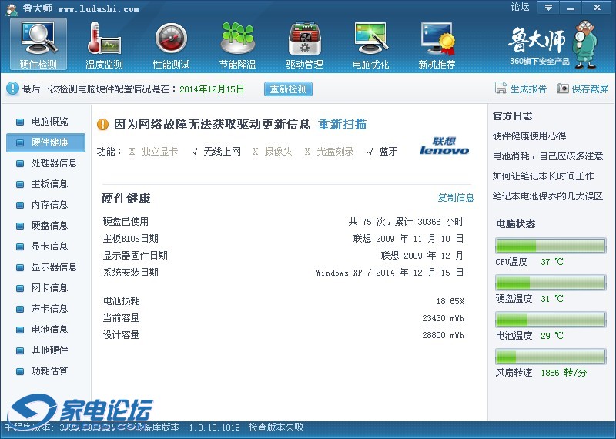
Task: Open 笔记本电池保养的几大误区 log entry
Action: click(548, 196)
